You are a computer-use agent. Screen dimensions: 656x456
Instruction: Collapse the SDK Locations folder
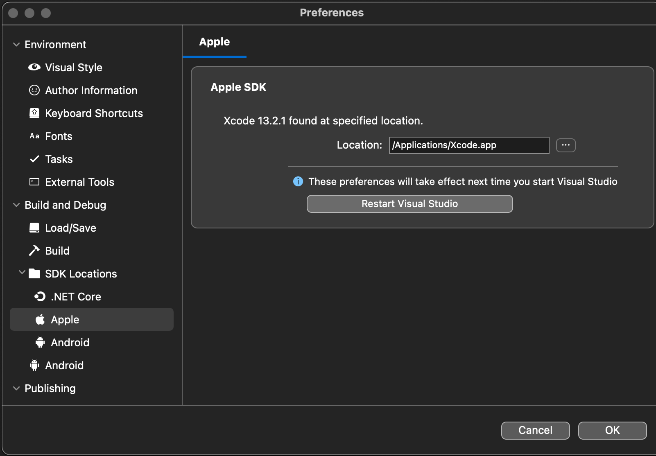22,273
